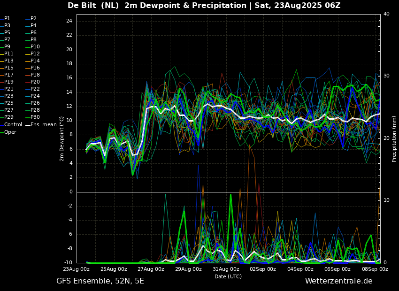Screen dimensions: 399x291
Task: Select the '02Sep 00z' date label
Action: (x=263, y=269)
